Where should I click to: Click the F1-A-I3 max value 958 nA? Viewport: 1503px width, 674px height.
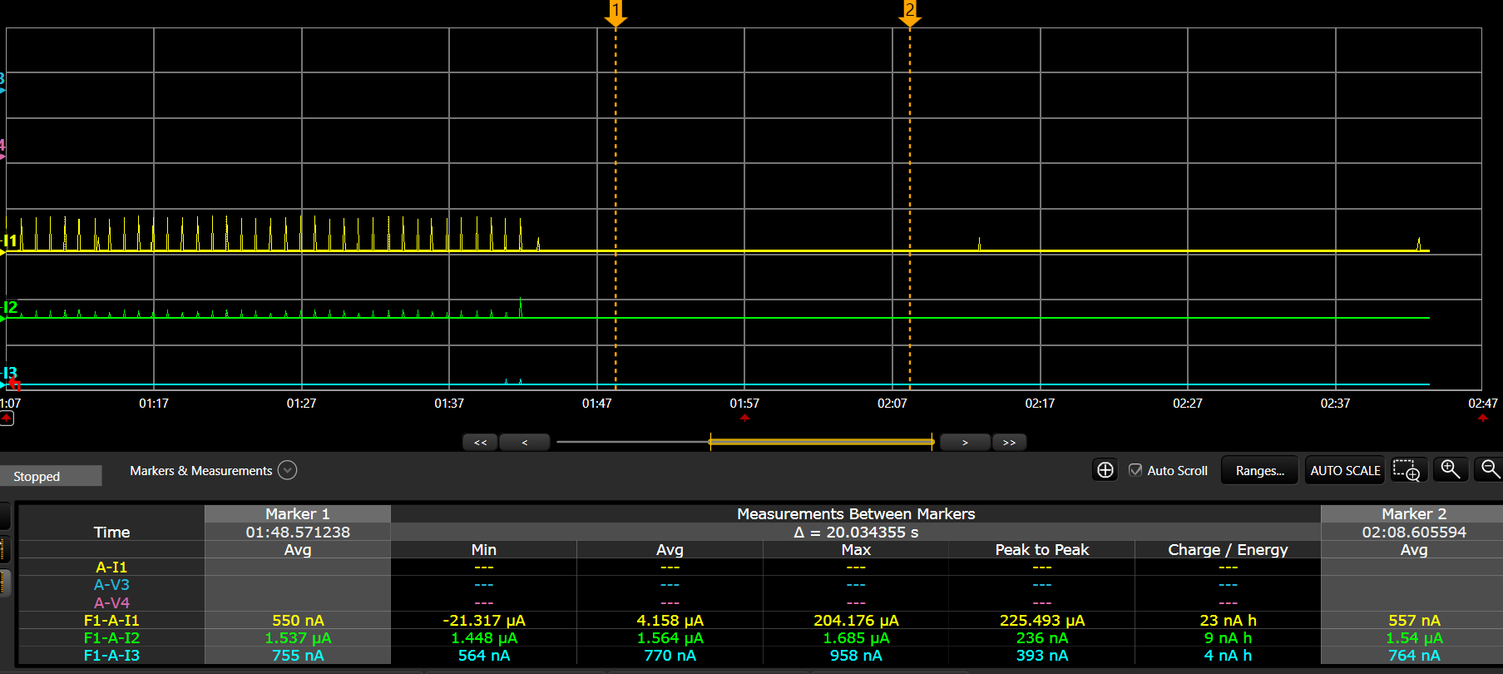click(856, 655)
